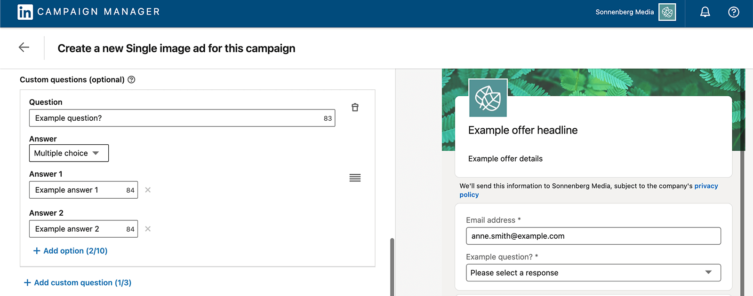Screen dimensions: 753x296
Task: Click the left panel vertical scrollbar
Action: [x=392, y=267]
